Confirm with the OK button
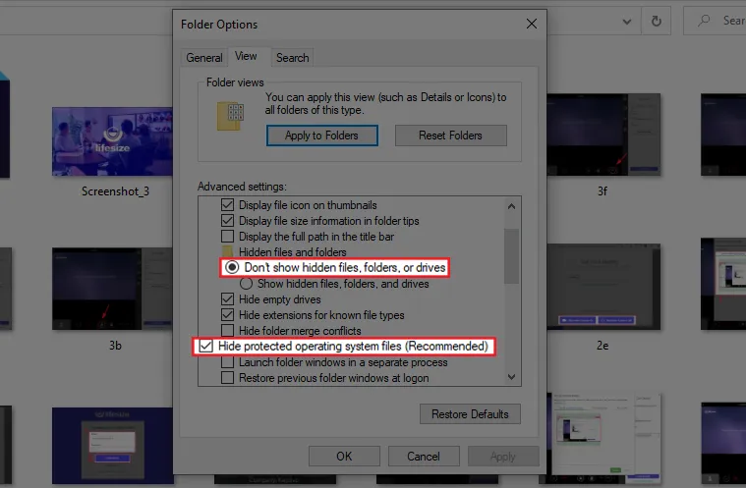 coord(344,457)
